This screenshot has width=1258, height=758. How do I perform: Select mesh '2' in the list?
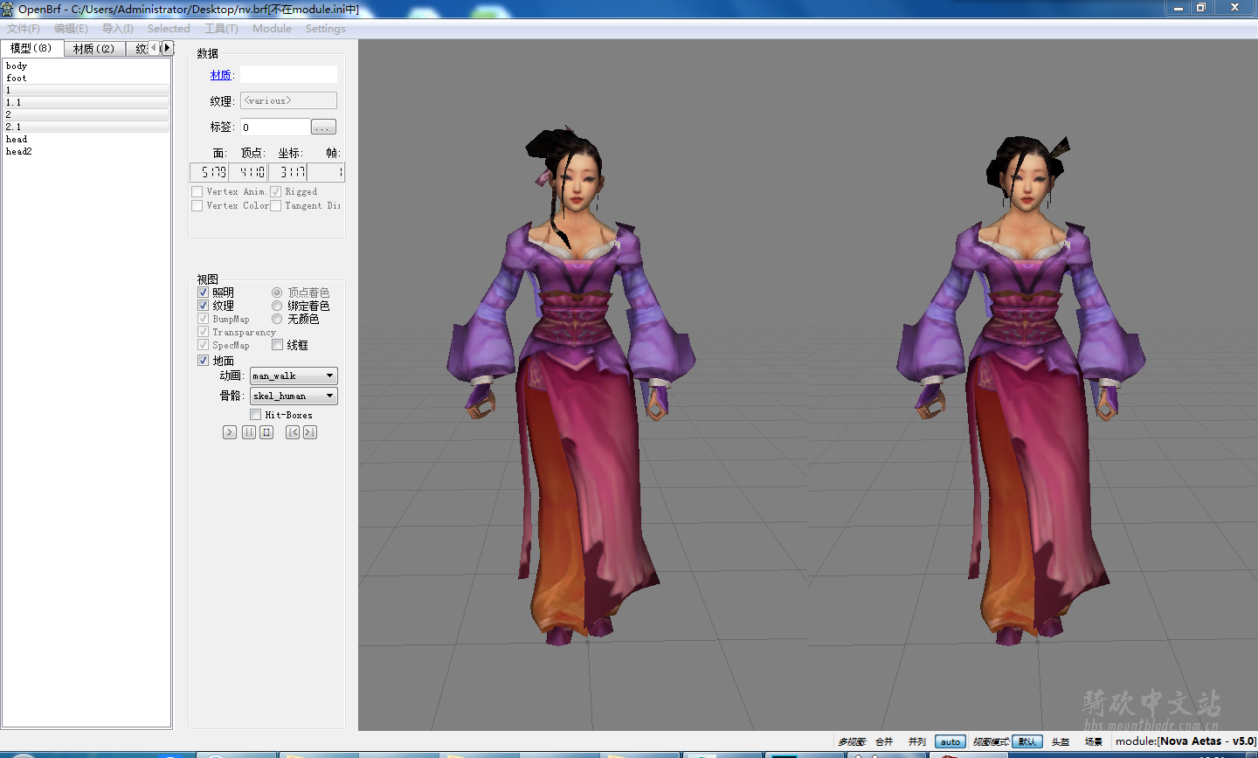(x=86, y=114)
